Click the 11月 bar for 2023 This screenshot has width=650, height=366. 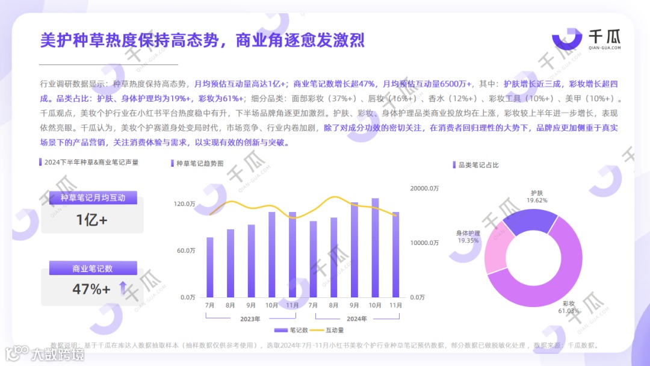click(292, 255)
